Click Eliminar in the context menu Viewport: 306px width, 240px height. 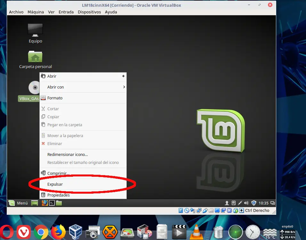pos(83,143)
